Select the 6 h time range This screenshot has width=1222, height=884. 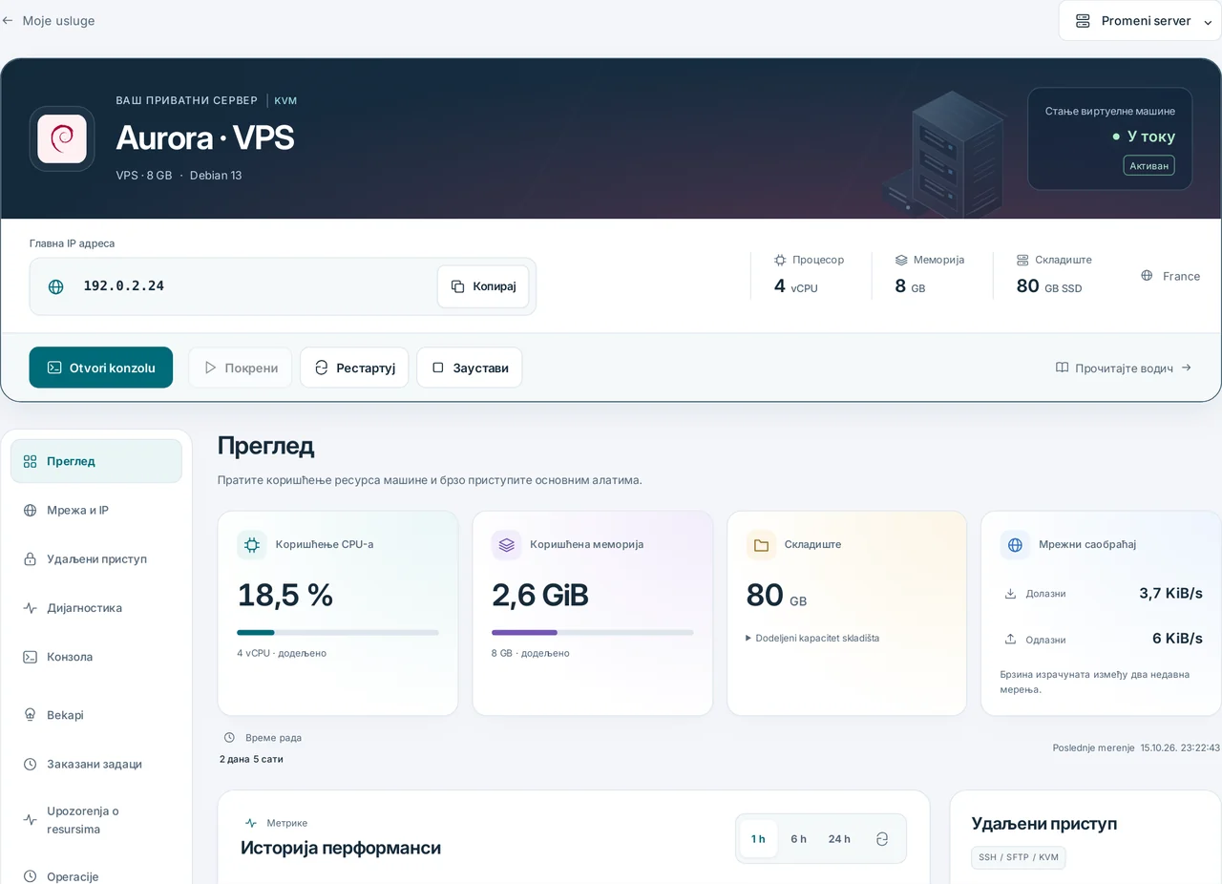click(x=798, y=839)
